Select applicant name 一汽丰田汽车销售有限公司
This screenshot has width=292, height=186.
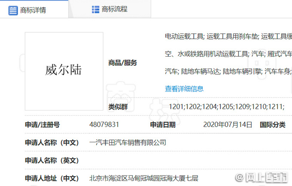pyautogui.click(x=128, y=143)
